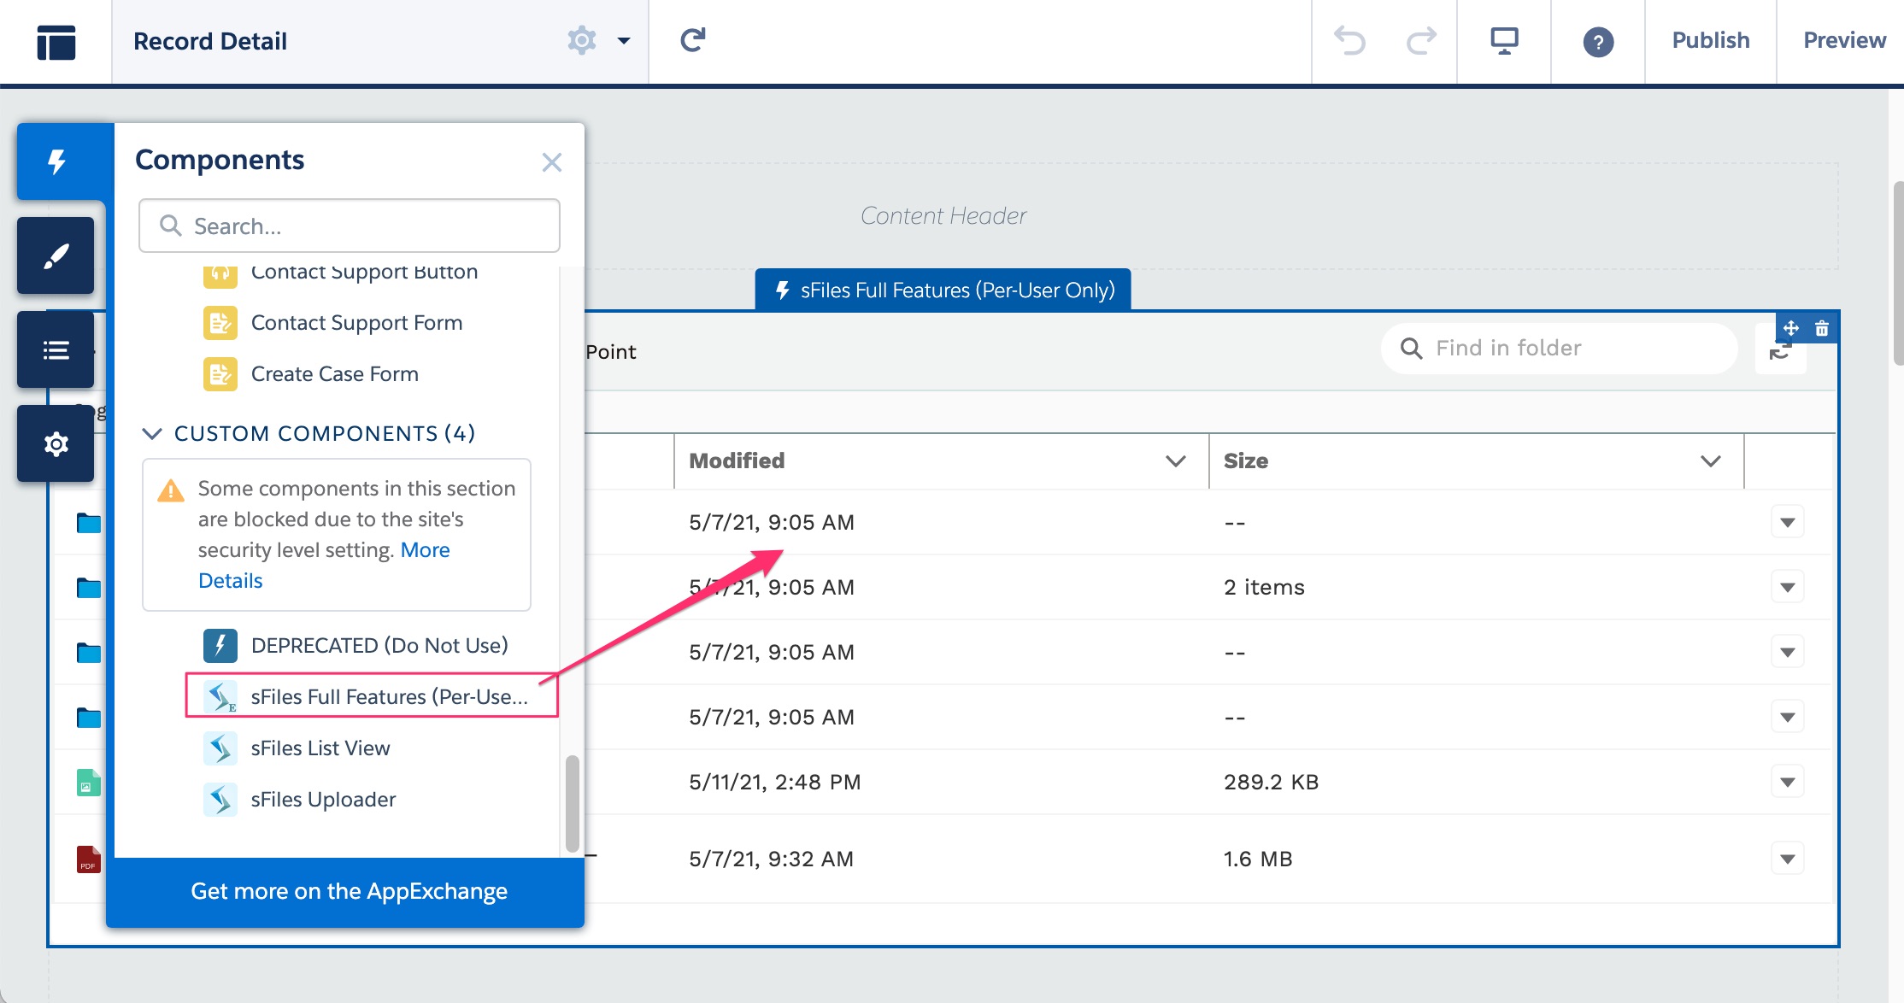
Task: Click the Contact Support Form icon
Action: [220, 323]
